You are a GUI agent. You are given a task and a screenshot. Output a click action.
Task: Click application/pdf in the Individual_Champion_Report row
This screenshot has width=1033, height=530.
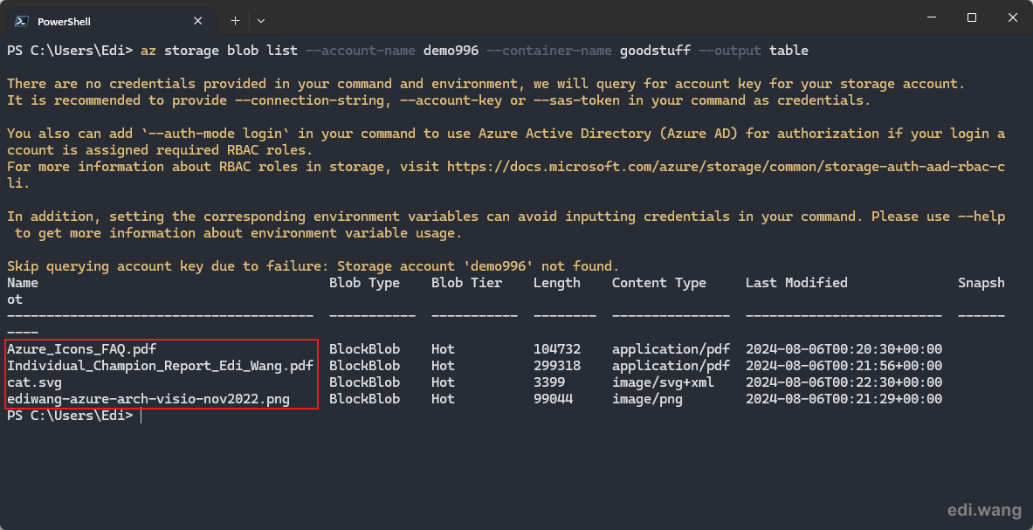click(671, 365)
